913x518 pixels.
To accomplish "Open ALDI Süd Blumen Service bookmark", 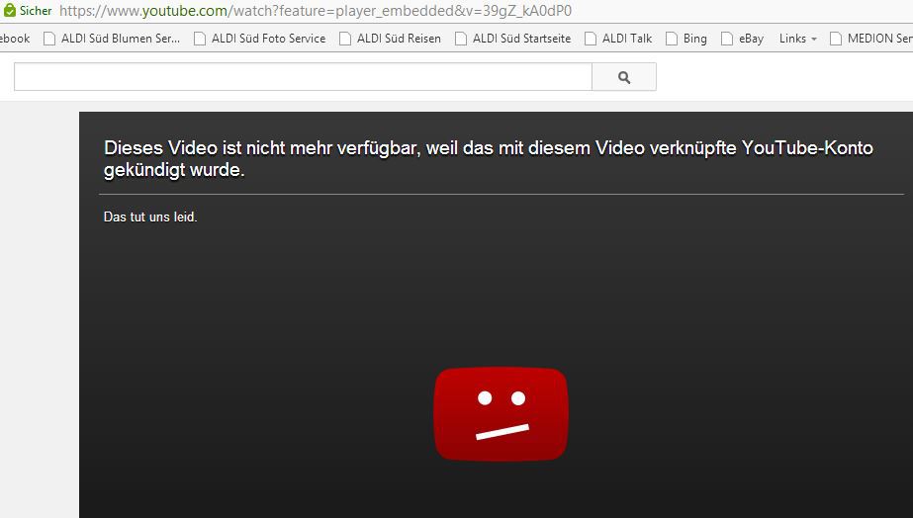I will pos(112,39).
